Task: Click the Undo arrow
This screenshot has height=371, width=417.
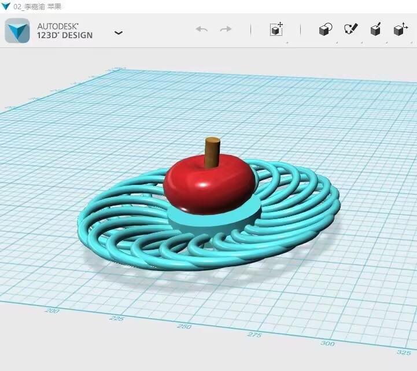Action: [x=202, y=29]
